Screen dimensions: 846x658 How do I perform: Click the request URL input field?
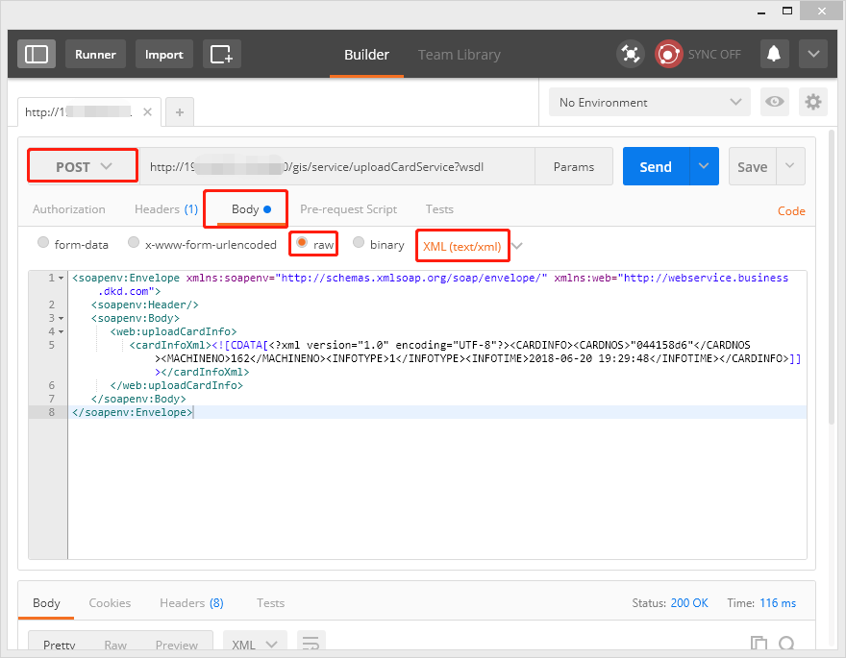pos(336,166)
